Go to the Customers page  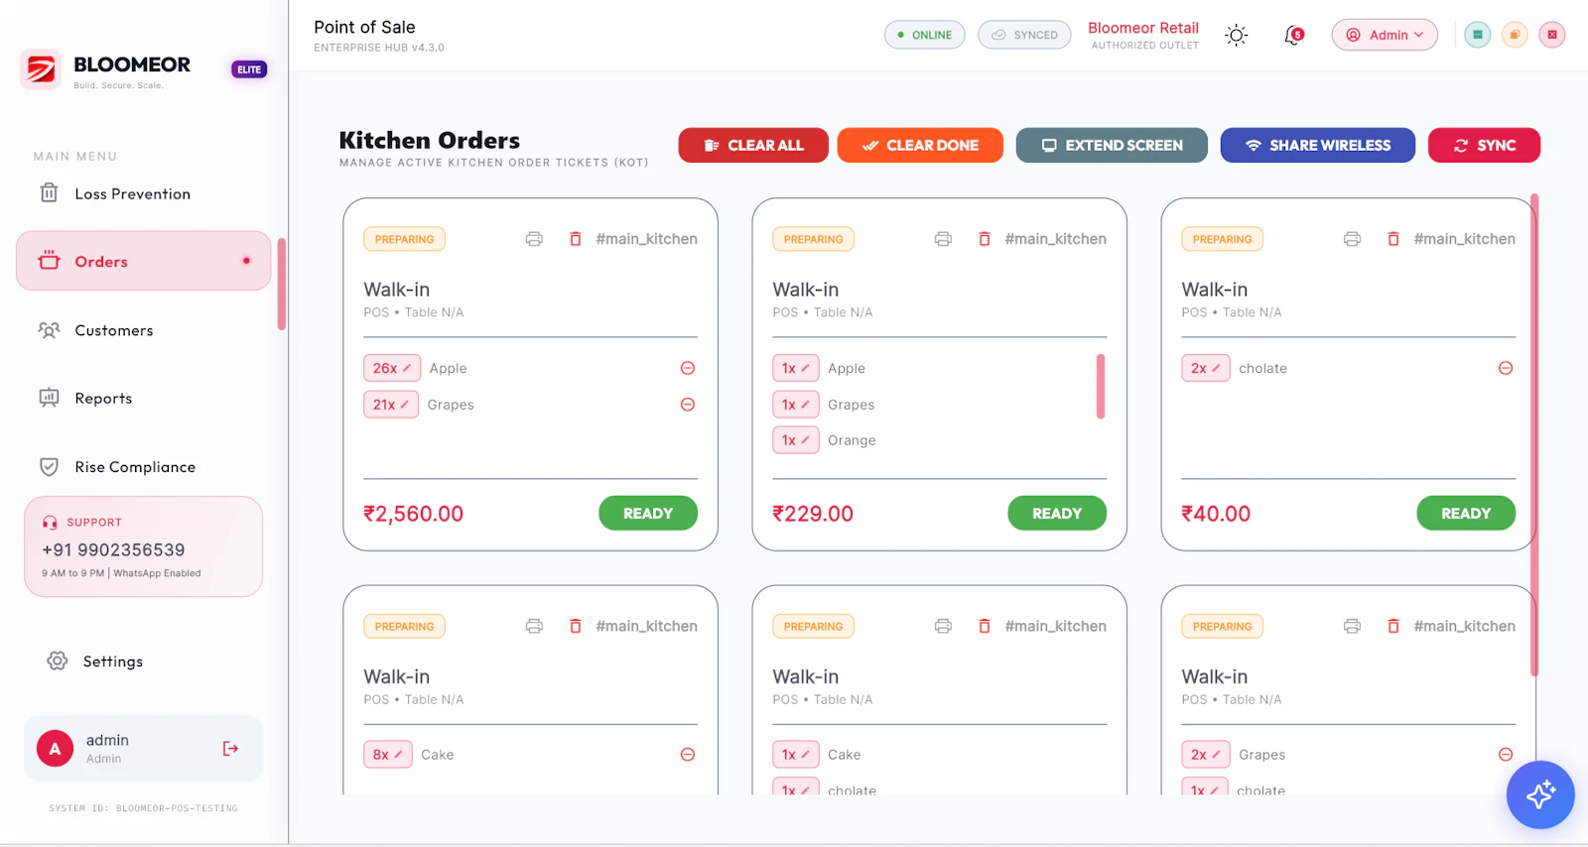click(143, 330)
